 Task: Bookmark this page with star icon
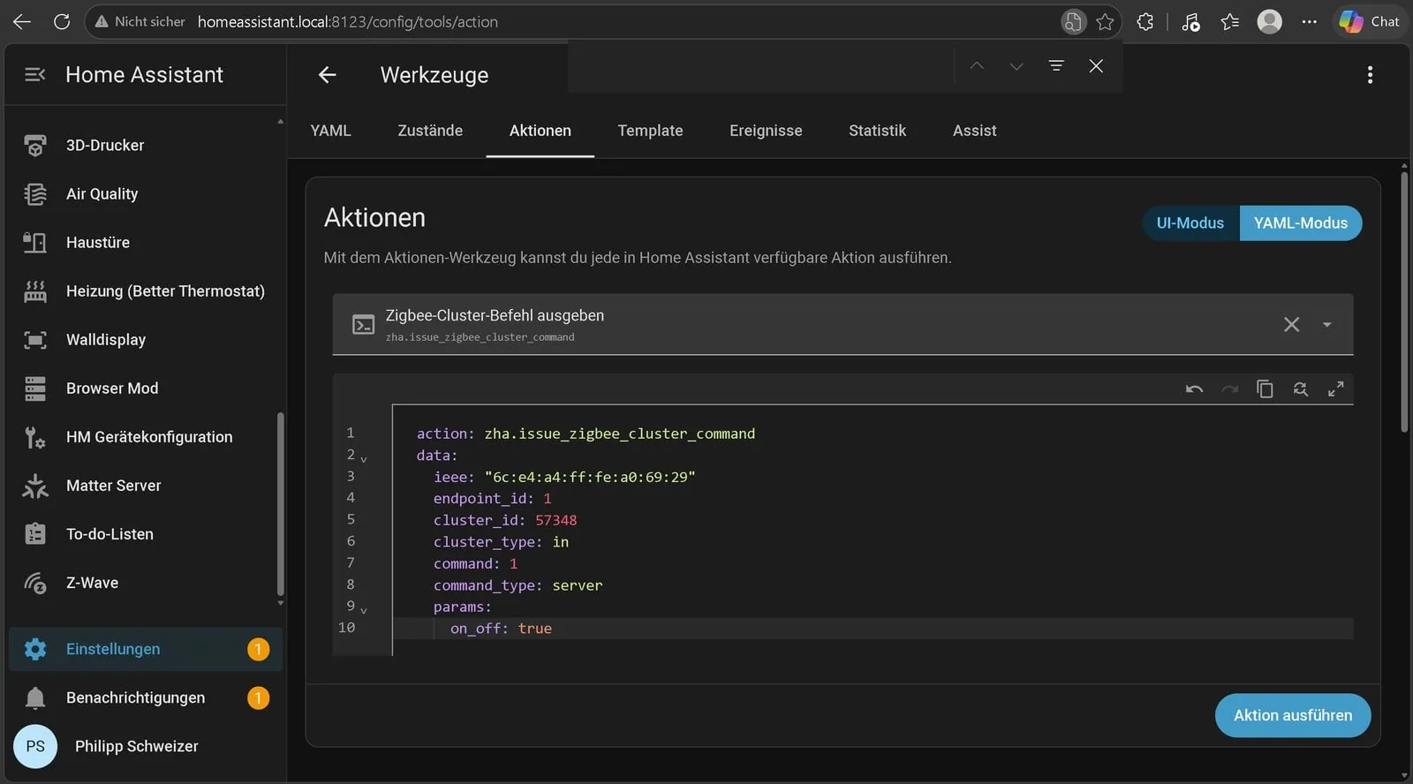1105,21
